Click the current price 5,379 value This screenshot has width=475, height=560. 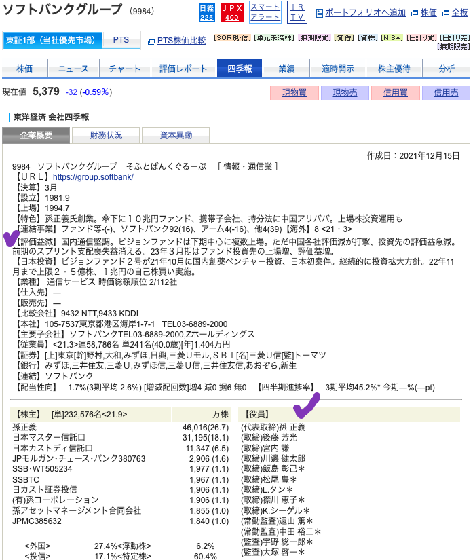46,92
